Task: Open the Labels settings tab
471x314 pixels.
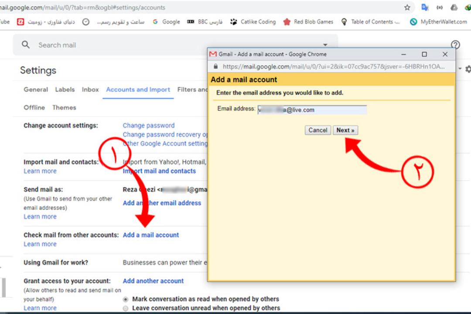Action: click(65, 89)
